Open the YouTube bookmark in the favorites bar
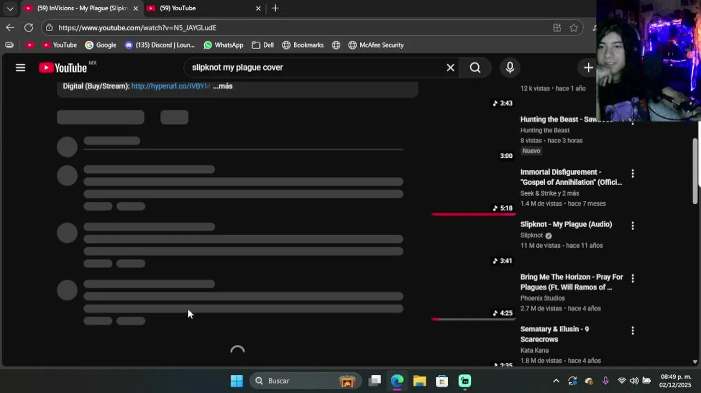 [x=60, y=45]
